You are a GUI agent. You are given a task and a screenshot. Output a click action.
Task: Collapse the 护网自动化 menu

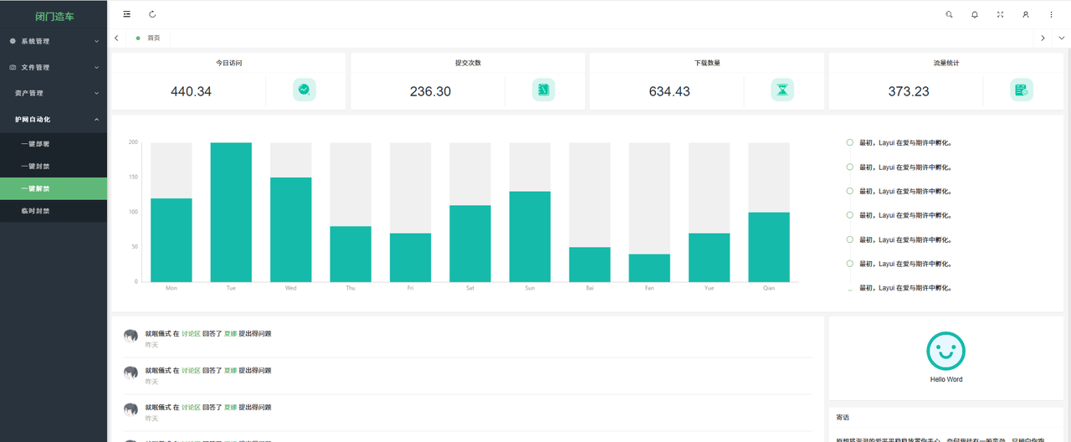pyautogui.click(x=54, y=120)
